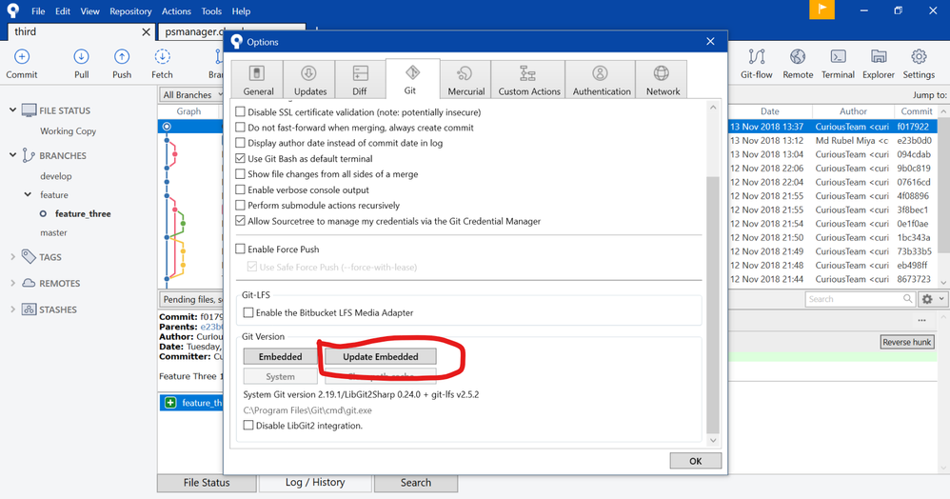Switch to Diff options tab
The height and width of the screenshot is (499, 950).
pos(360,79)
